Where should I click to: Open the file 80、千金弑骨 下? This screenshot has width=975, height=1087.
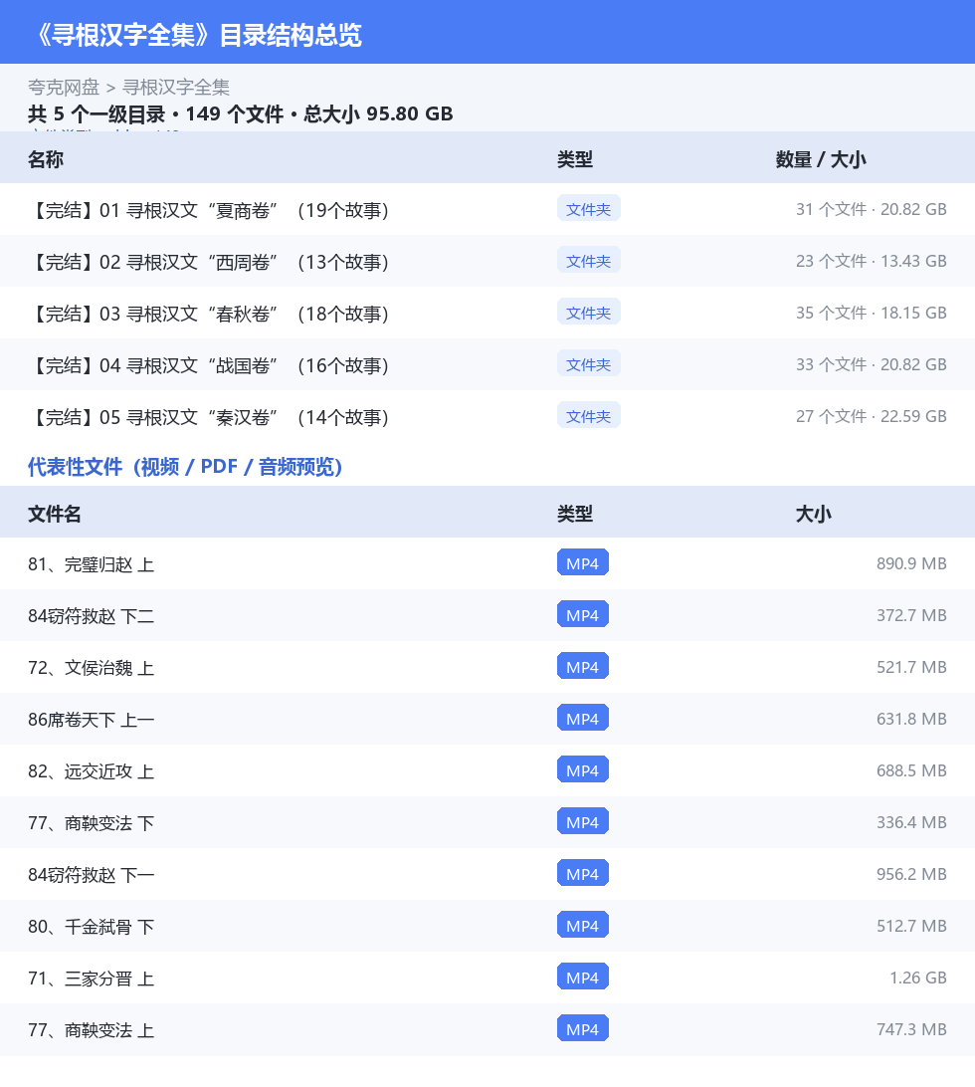coord(91,927)
